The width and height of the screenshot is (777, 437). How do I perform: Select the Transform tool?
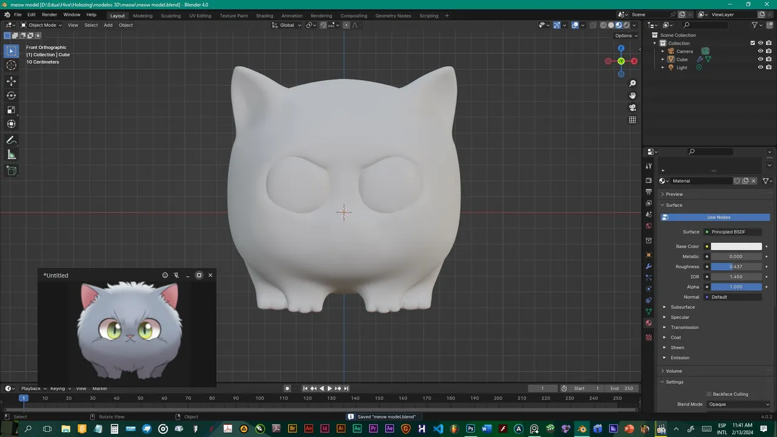click(x=12, y=124)
